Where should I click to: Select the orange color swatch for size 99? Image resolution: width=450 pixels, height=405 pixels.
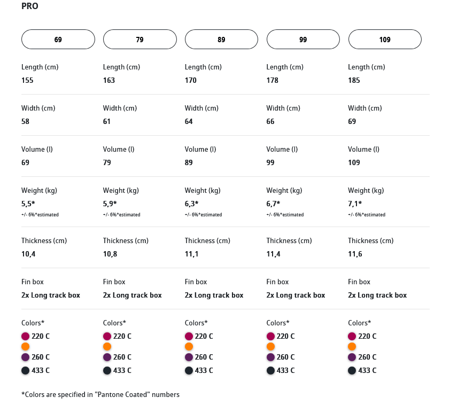271,347
